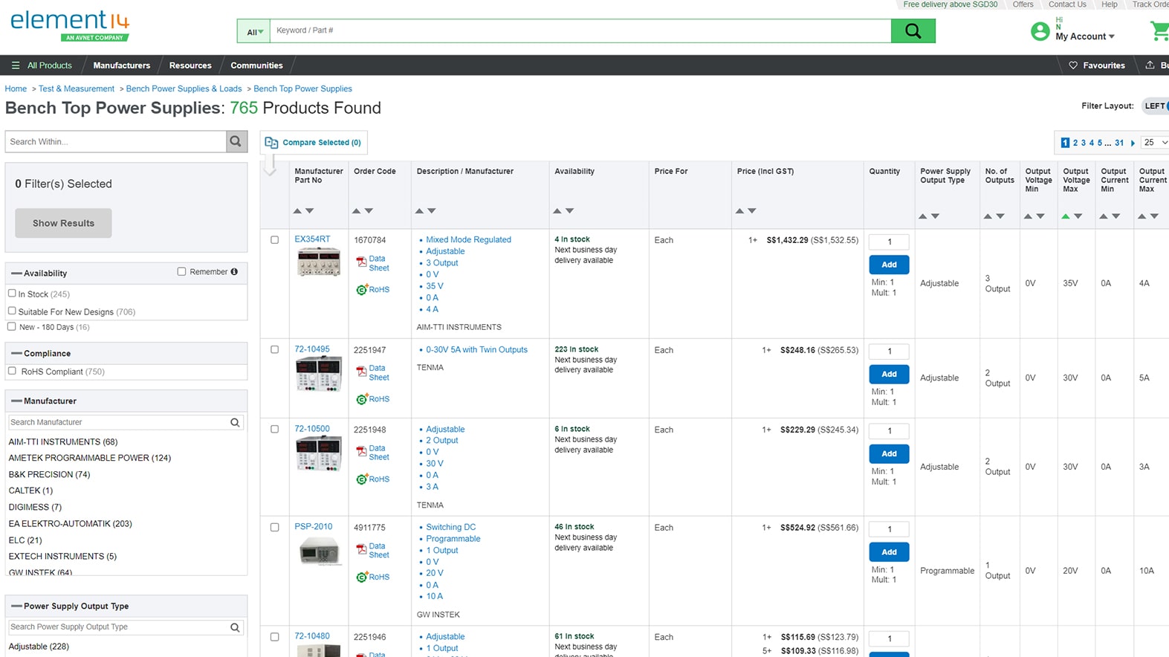Click the RoHS icon for 72-10500

click(362, 479)
